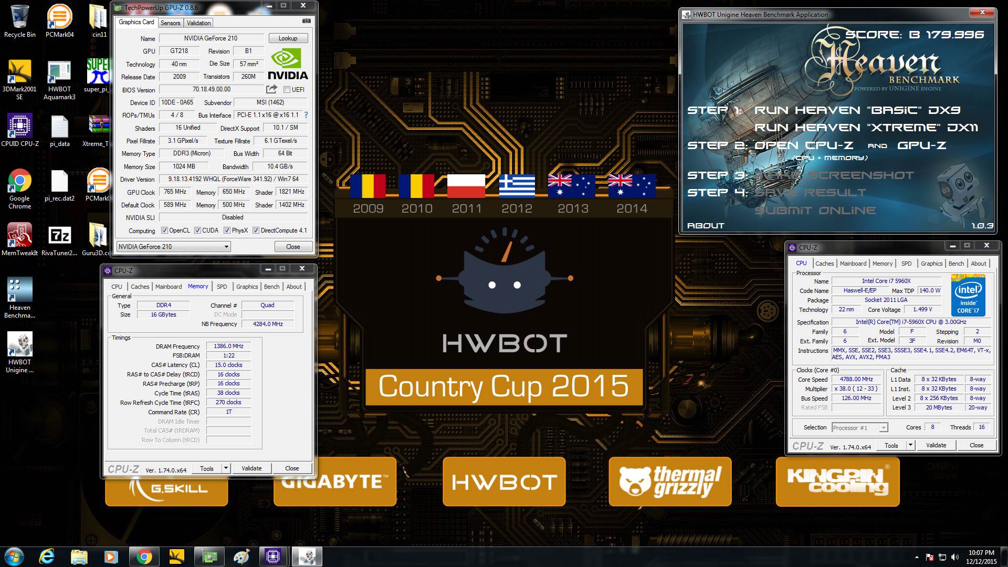Click the volume speaker tray icon
Viewport: 1008px width, 567px height.
pyautogui.click(x=955, y=557)
